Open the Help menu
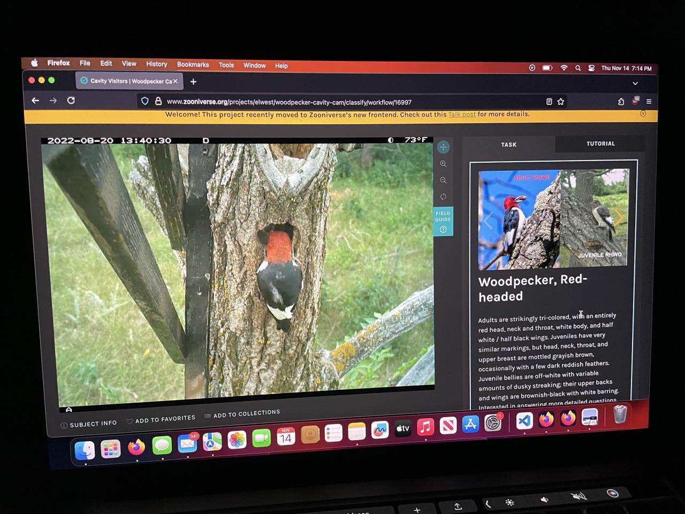 [281, 66]
